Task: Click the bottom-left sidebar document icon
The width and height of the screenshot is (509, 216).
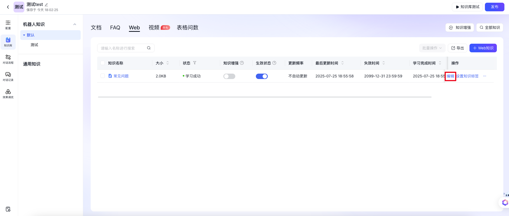Action: (x=8, y=209)
